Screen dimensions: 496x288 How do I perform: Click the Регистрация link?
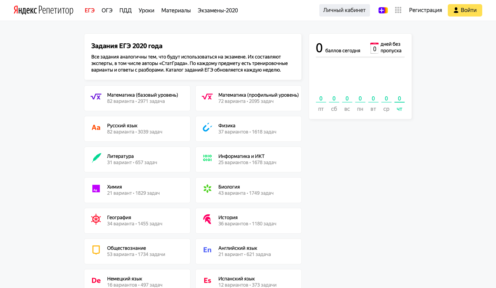(425, 10)
